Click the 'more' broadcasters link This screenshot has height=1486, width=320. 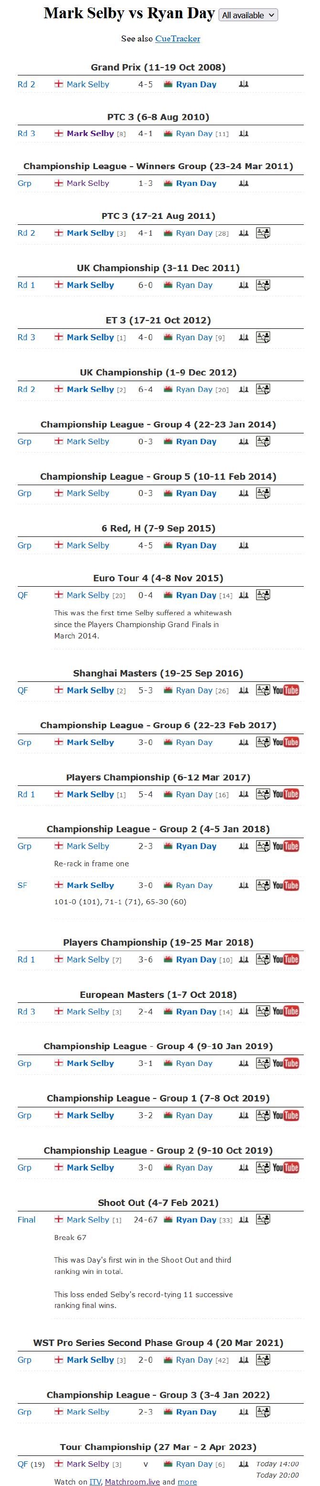point(187,1482)
